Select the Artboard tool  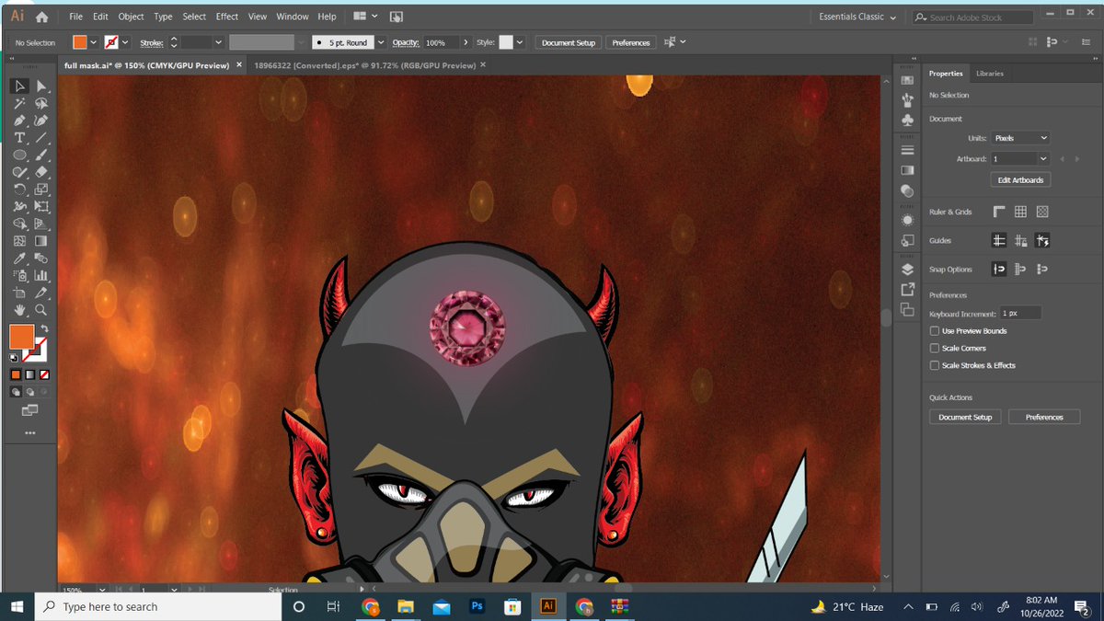pos(19,293)
